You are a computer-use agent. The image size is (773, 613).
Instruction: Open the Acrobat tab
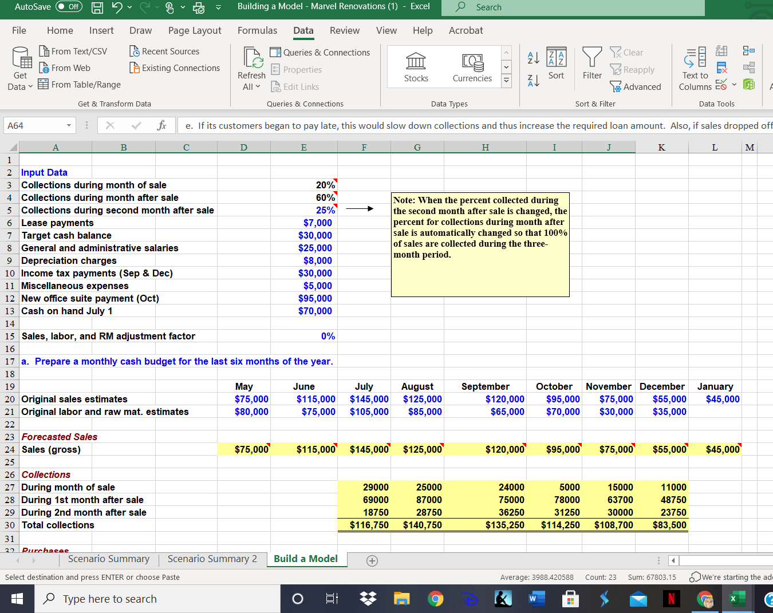pyautogui.click(x=466, y=30)
